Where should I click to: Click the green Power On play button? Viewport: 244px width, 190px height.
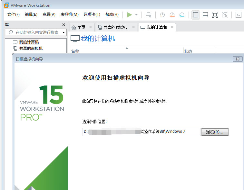[x=130, y=15]
